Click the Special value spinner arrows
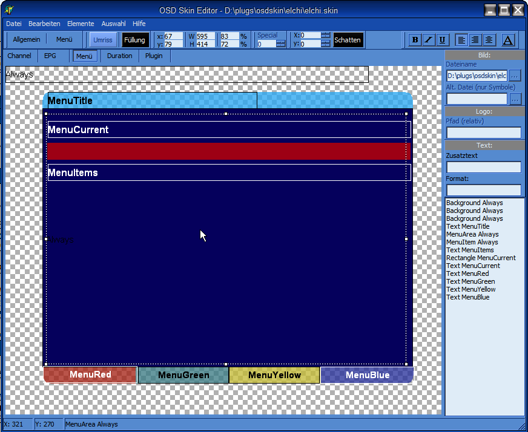 (281, 44)
